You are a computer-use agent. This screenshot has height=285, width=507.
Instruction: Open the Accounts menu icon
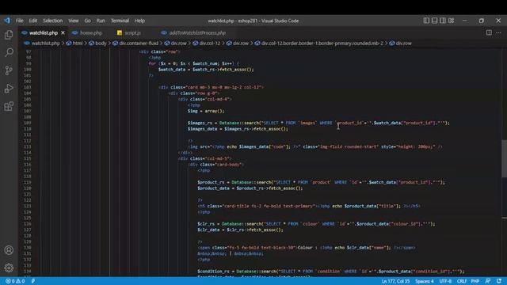pyautogui.click(x=9, y=250)
